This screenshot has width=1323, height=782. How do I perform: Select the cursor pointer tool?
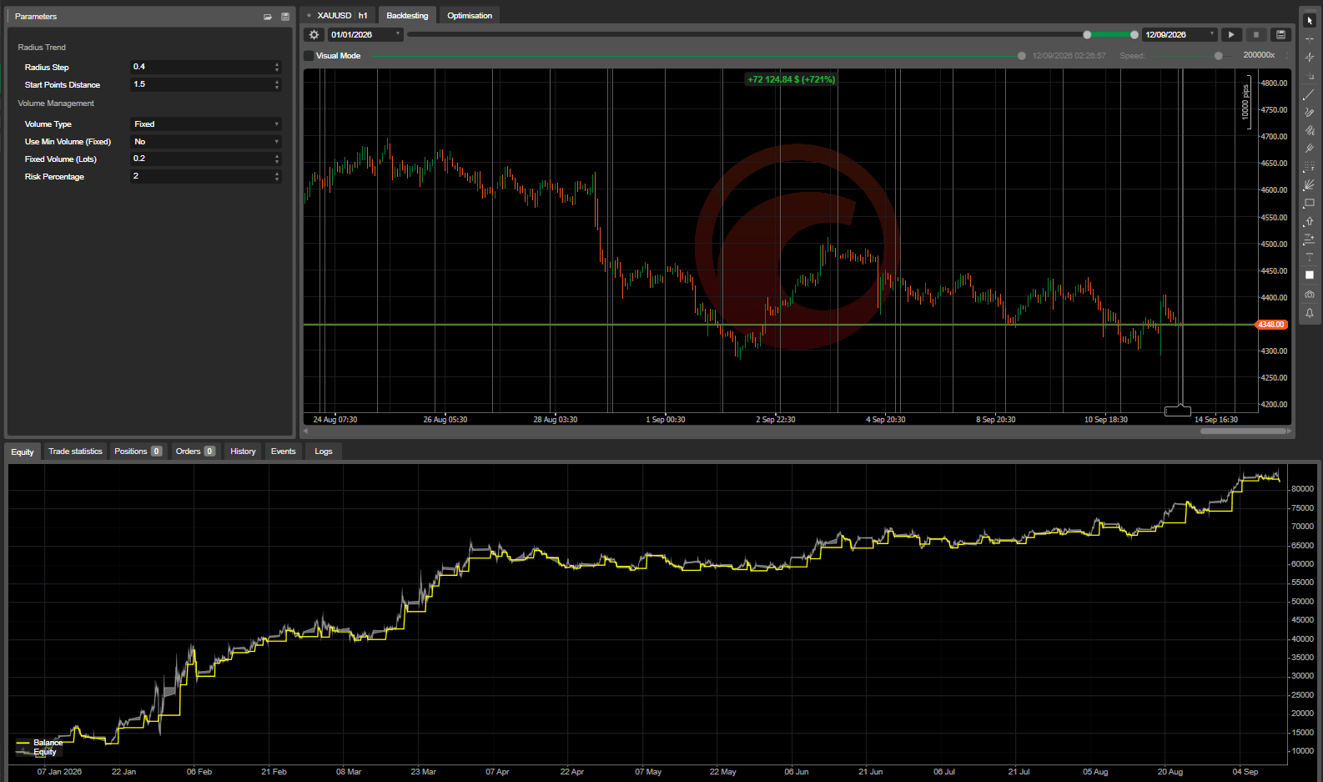(1310, 21)
